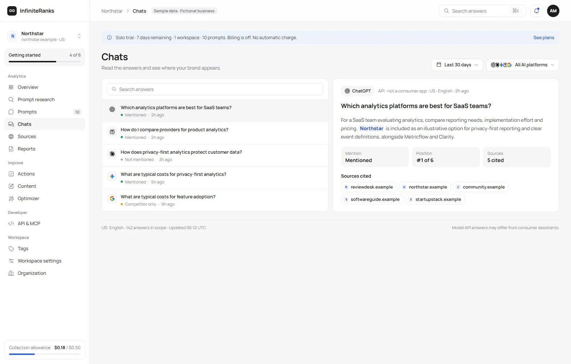Click Northstar in the breadcrumb
Image resolution: width=571 pixels, height=364 pixels.
(x=112, y=11)
